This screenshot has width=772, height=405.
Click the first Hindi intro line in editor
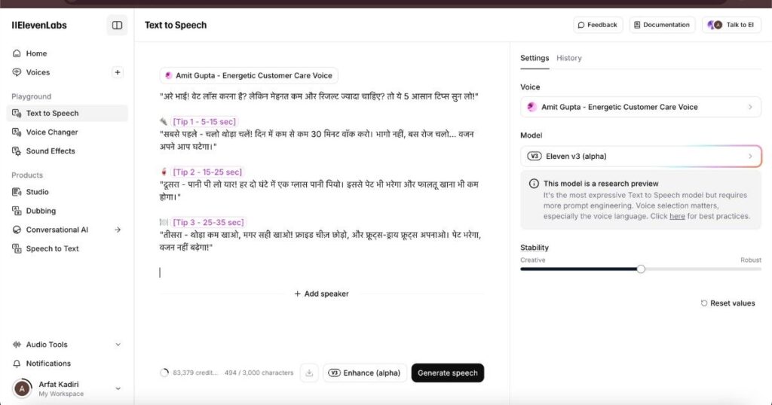(x=319, y=96)
